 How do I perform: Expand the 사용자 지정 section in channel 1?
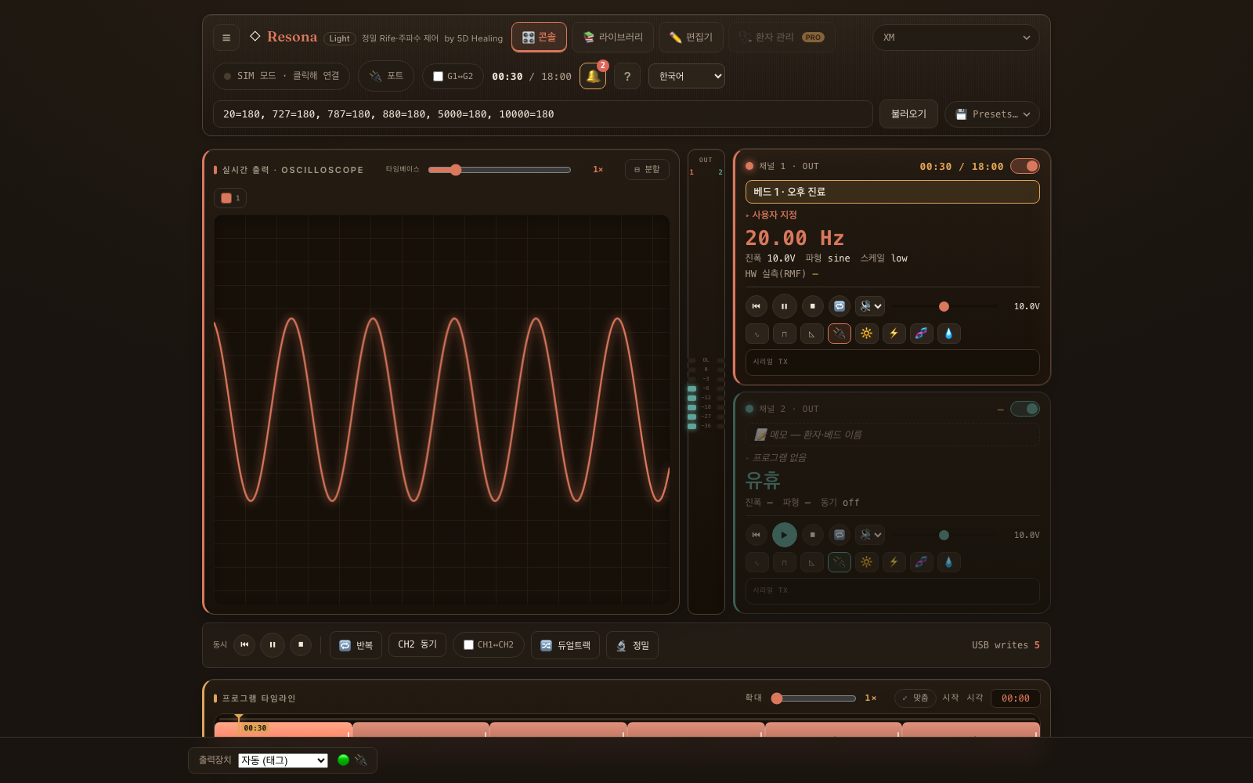[x=771, y=215]
